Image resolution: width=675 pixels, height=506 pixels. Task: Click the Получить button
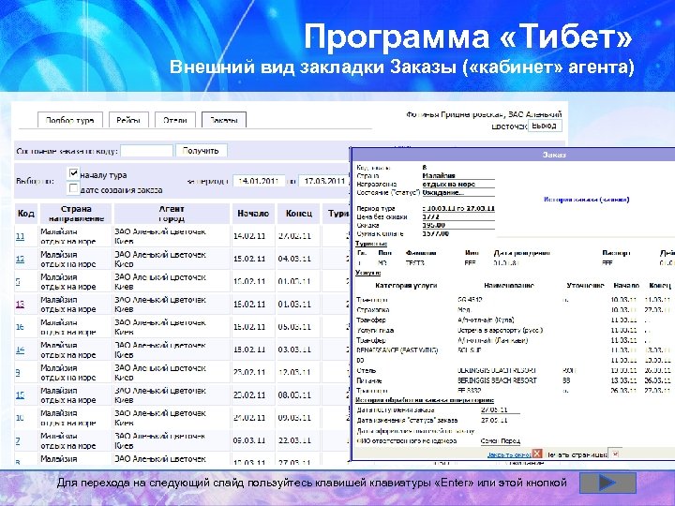201,151
